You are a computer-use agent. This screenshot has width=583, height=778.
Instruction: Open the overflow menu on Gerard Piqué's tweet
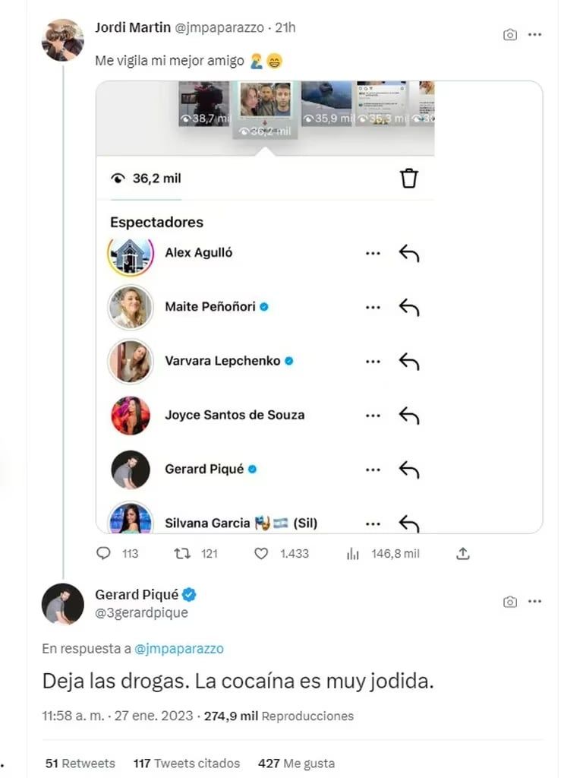(535, 600)
